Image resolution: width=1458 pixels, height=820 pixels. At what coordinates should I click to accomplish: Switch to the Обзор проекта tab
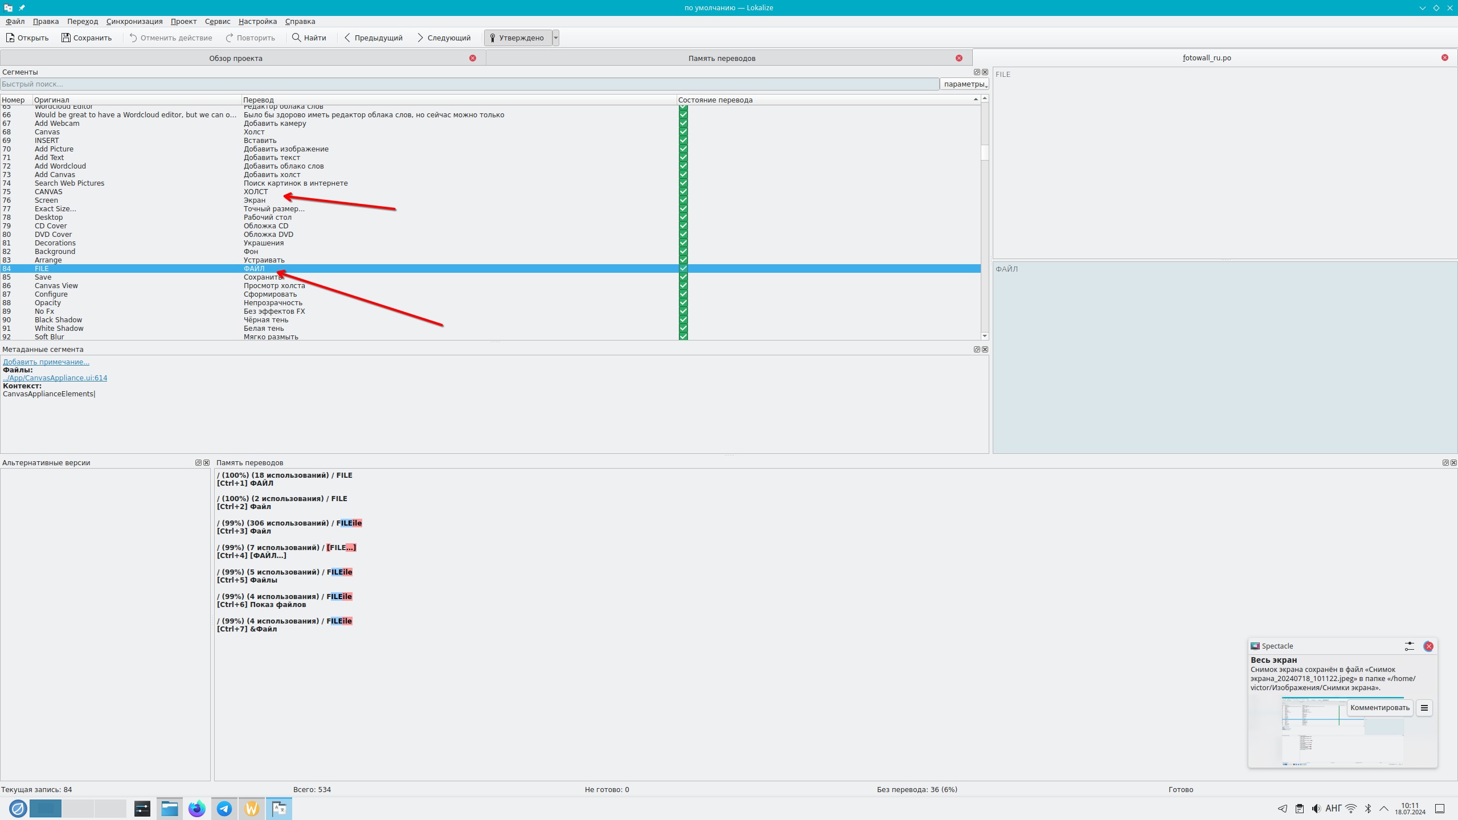[x=236, y=58]
